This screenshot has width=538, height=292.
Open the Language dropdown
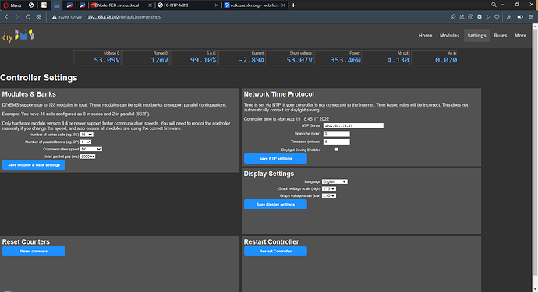[x=334, y=181]
